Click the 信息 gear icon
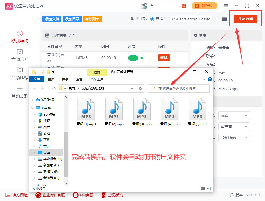Viewport: 265px width, 201px height. (195, 35)
